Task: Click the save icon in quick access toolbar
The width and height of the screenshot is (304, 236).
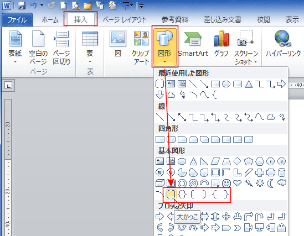Action: pyautogui.click(x=22, y=6)
